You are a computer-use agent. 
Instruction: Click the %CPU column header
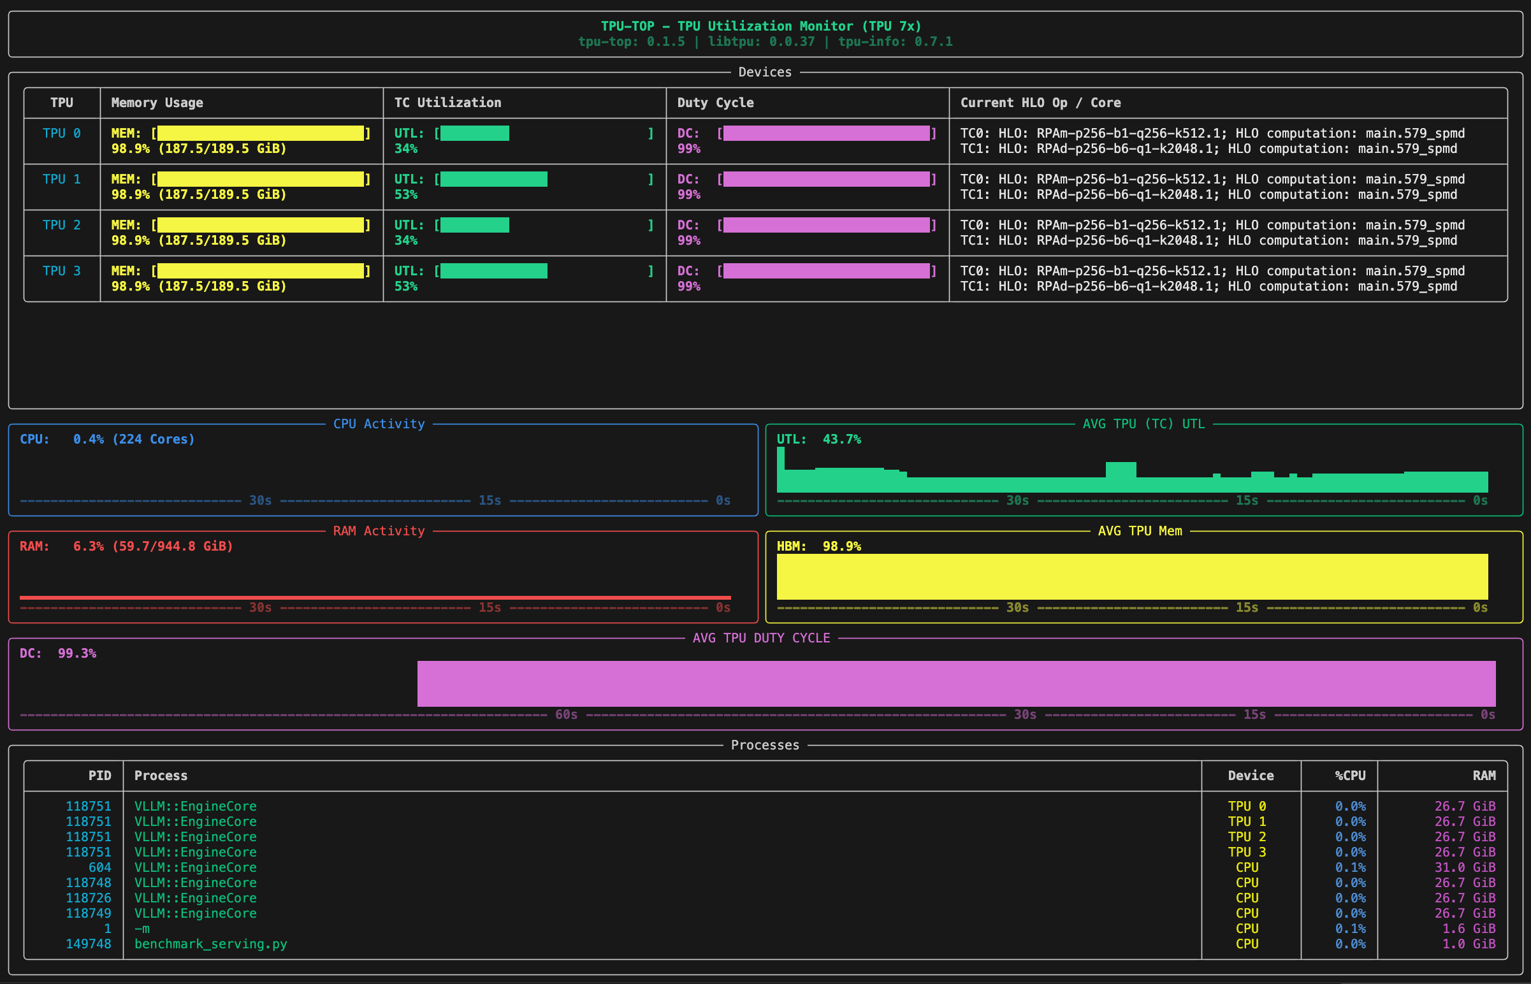[1350, 776]
